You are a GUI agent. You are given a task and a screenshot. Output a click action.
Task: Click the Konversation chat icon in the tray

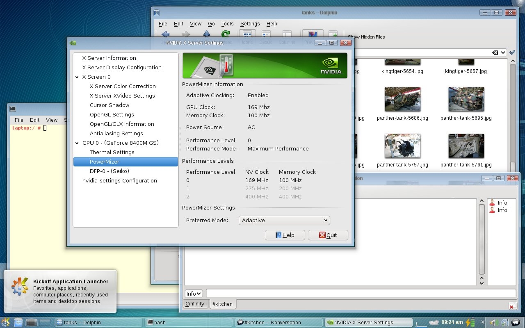515,323
